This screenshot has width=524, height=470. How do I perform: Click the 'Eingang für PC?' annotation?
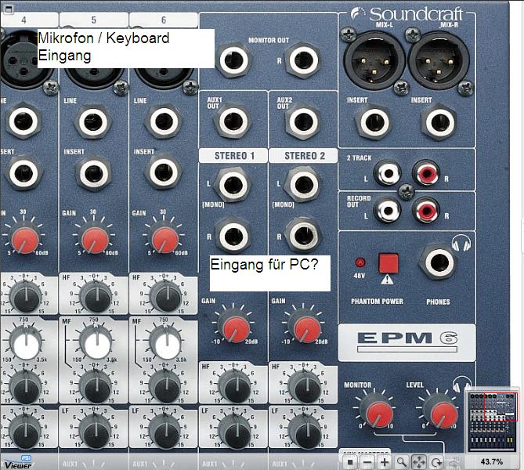point(270,273)
